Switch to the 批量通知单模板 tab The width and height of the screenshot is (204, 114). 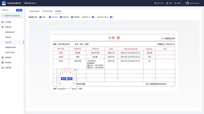(34, 11)
